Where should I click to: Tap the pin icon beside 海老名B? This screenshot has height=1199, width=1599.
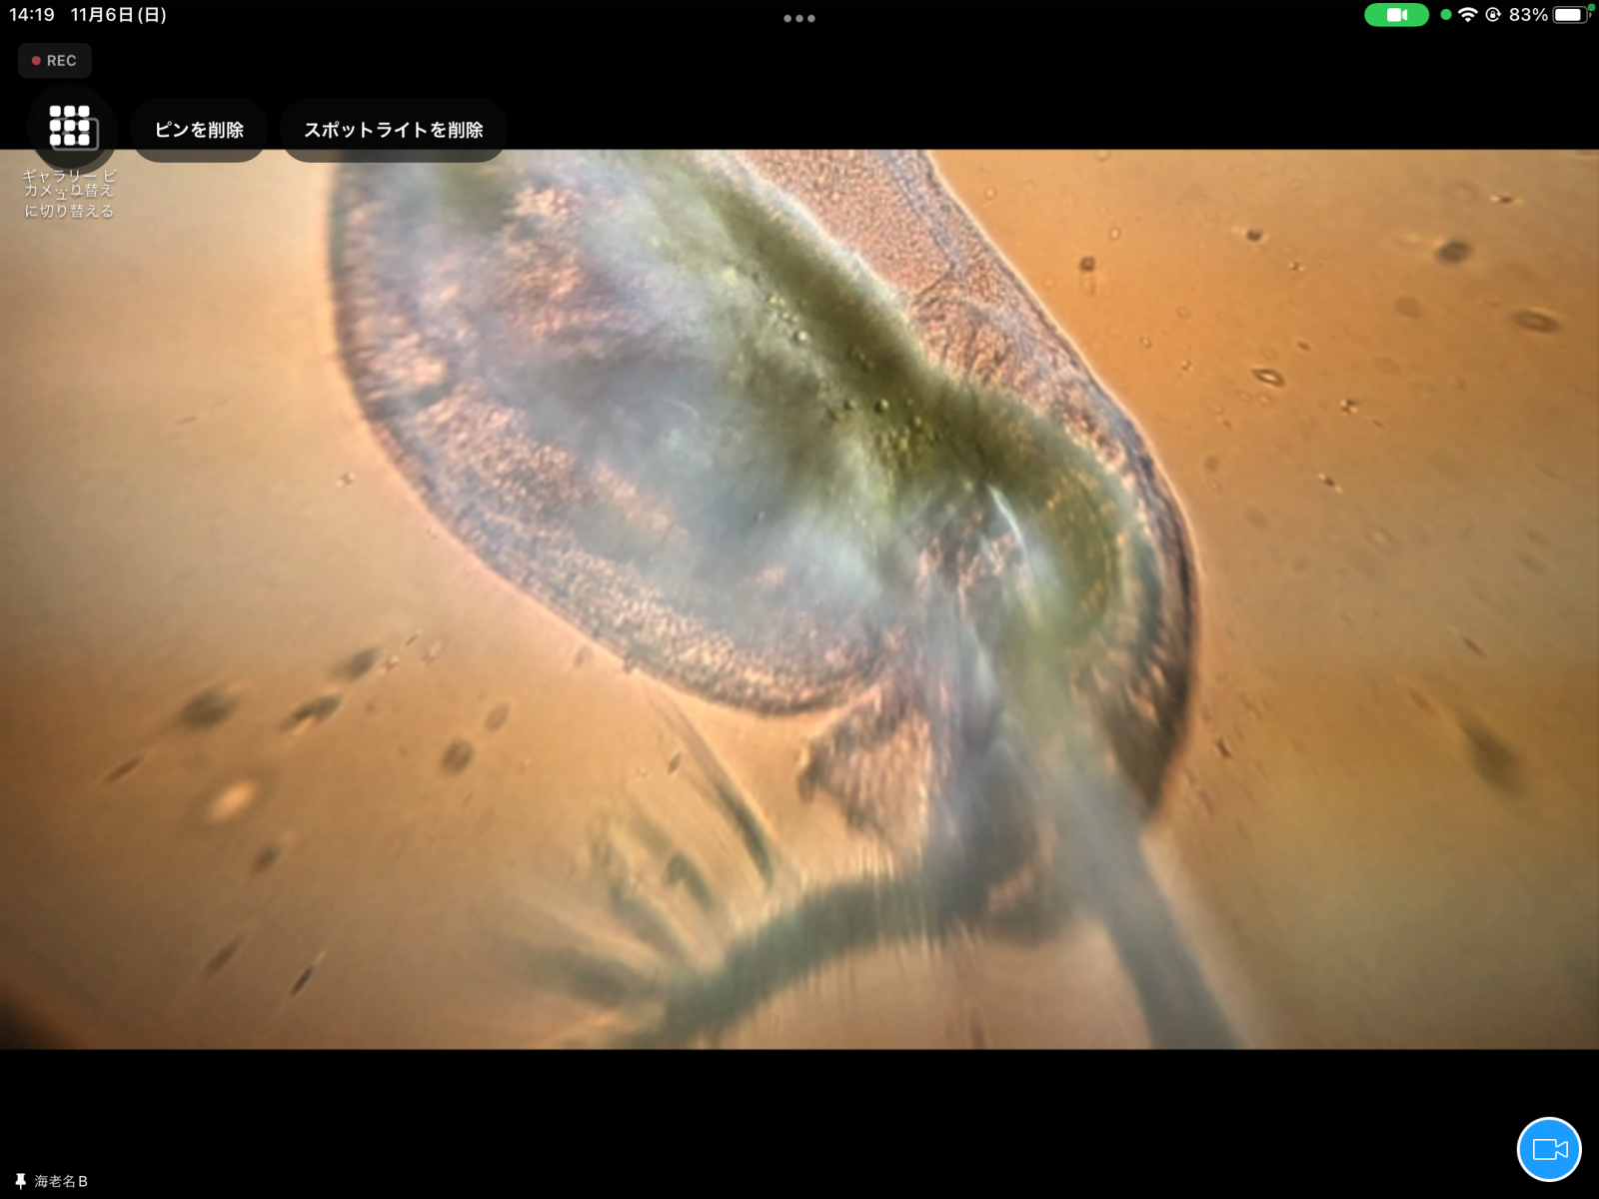(x=20, y=1181)
